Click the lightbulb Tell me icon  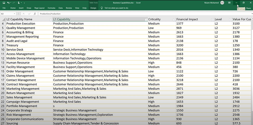point(102,8)
